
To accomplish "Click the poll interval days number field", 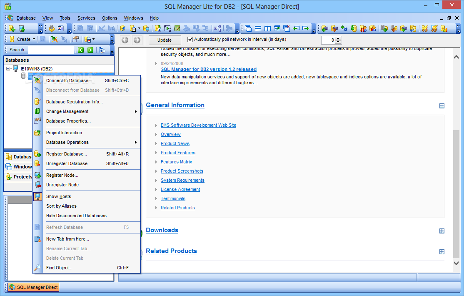I will point(329,40).
